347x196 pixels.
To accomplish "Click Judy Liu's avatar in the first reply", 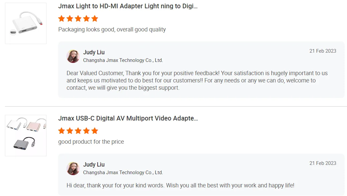I will (73, 56).
